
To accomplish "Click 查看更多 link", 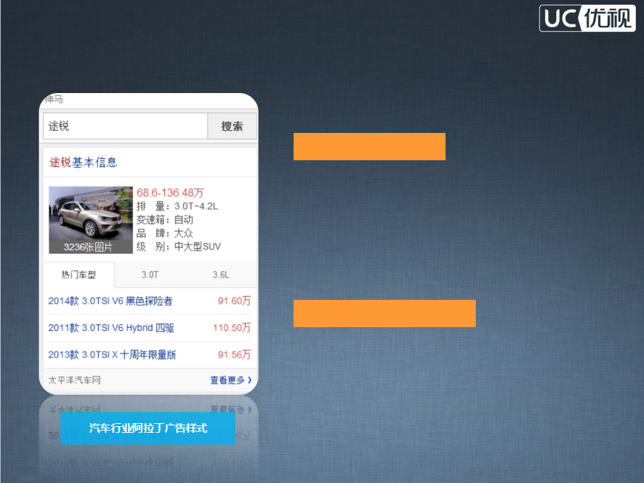I will click(227, 380).
